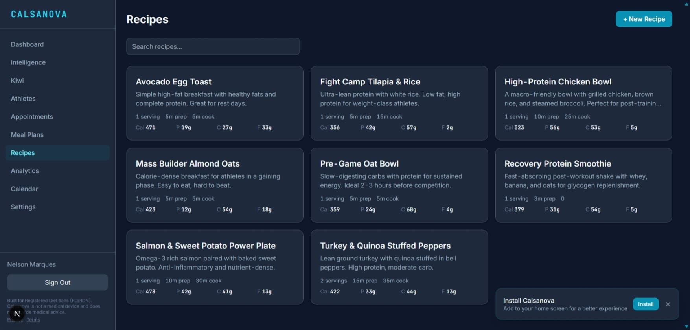The image size is (690, 330).
Task: Open the Calendar page
Action: pyautogui.click(x=24, y=189)
